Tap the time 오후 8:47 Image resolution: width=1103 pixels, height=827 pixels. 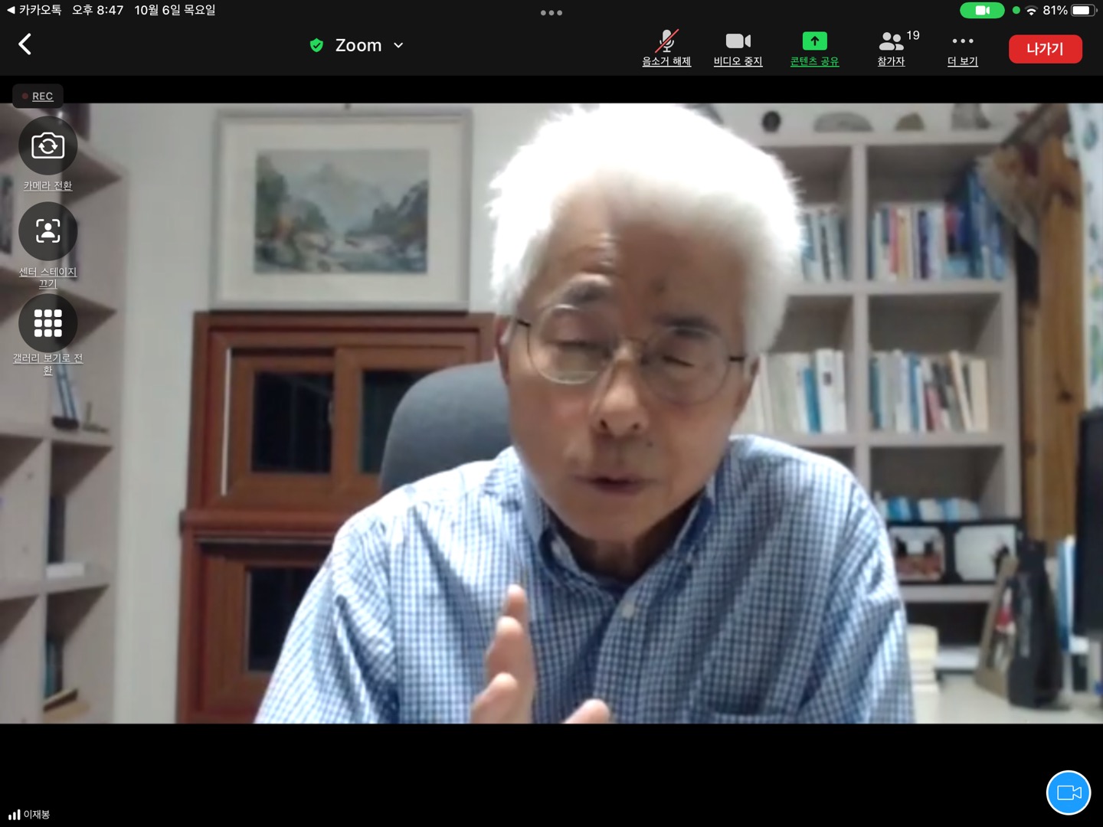pos(97,10)
